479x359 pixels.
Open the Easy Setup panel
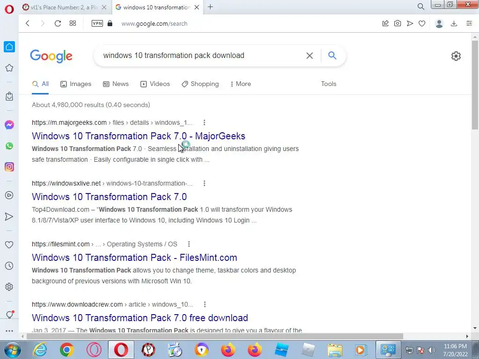[469, 23]
